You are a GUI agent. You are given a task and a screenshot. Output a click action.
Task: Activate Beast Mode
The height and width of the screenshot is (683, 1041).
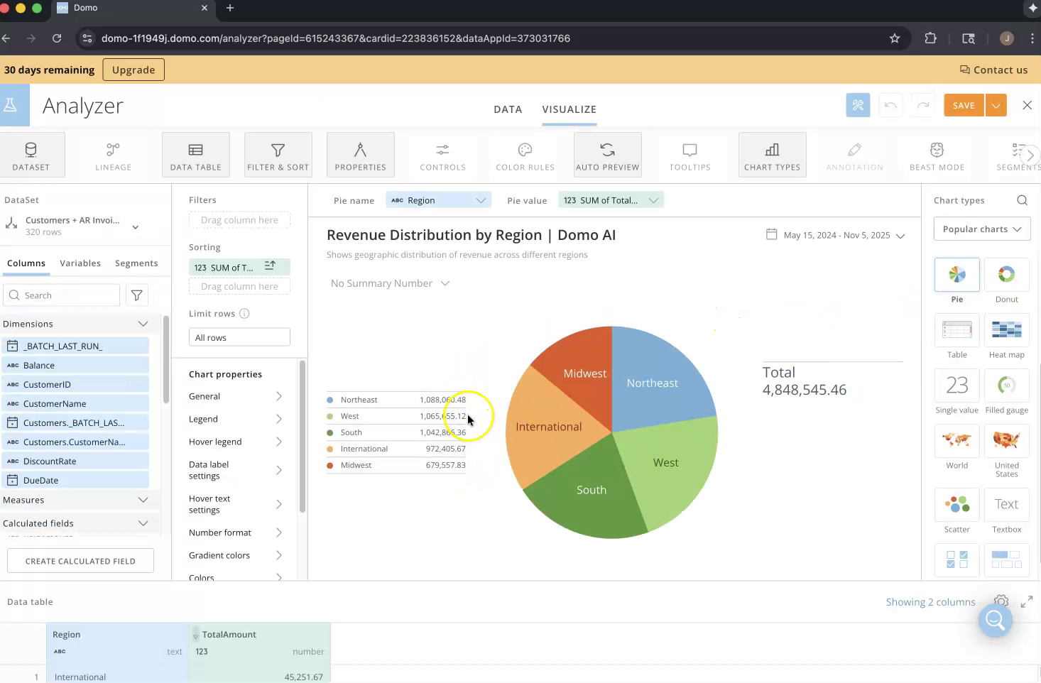[x=937, y=155]
